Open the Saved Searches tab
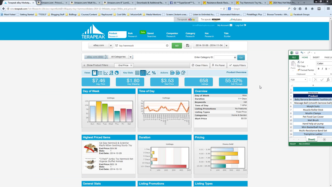Screen dimensions: 332x187 (x=151, y=35)
